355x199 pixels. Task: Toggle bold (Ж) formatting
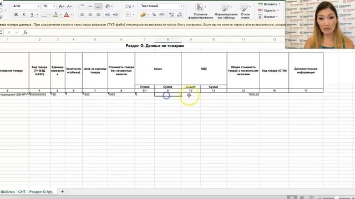pyautogui.click(x=16, y=15)
